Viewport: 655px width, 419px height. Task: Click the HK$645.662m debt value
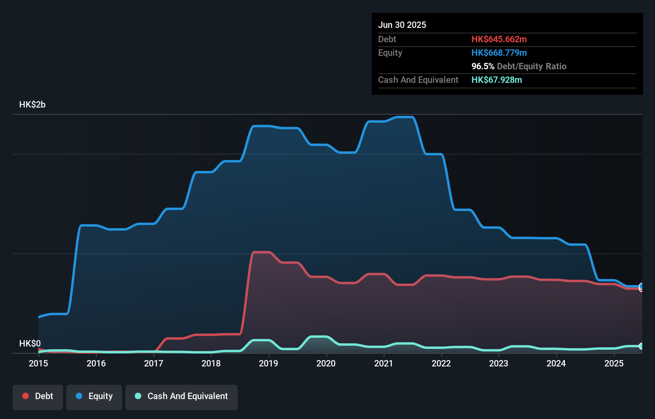tap(499, 39)
